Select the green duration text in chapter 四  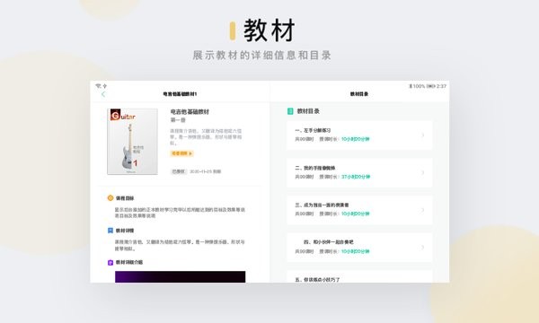point(356,251)
